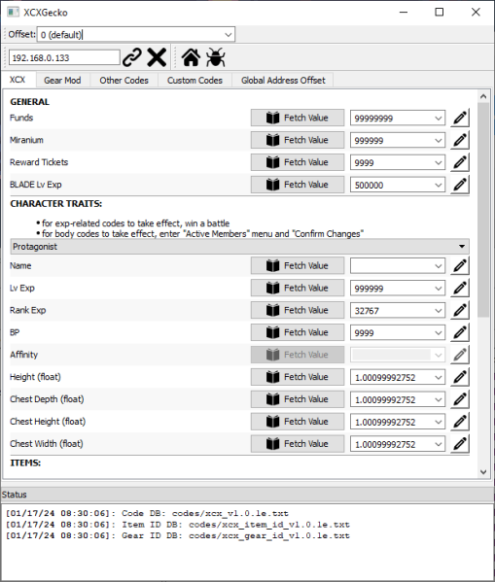Fetch Value for Lv Exp
This screenshot has height=582, width=495.
click(x=298, y=288)
